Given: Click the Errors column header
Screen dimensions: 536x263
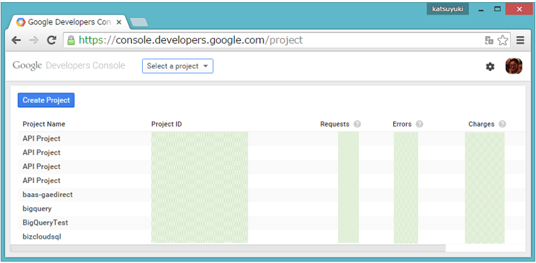Looking at the screenshot, I should (x=402, y=124).
